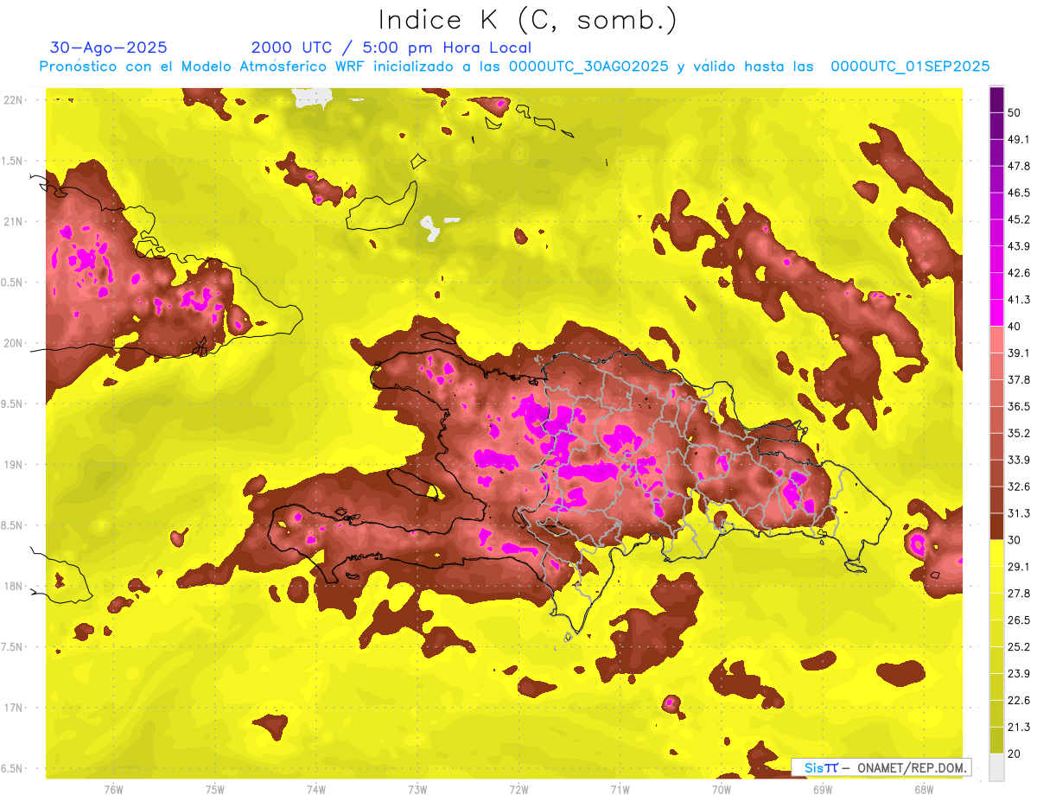
Task: Select the 19N latitude axis label
Action: [14, 464]
